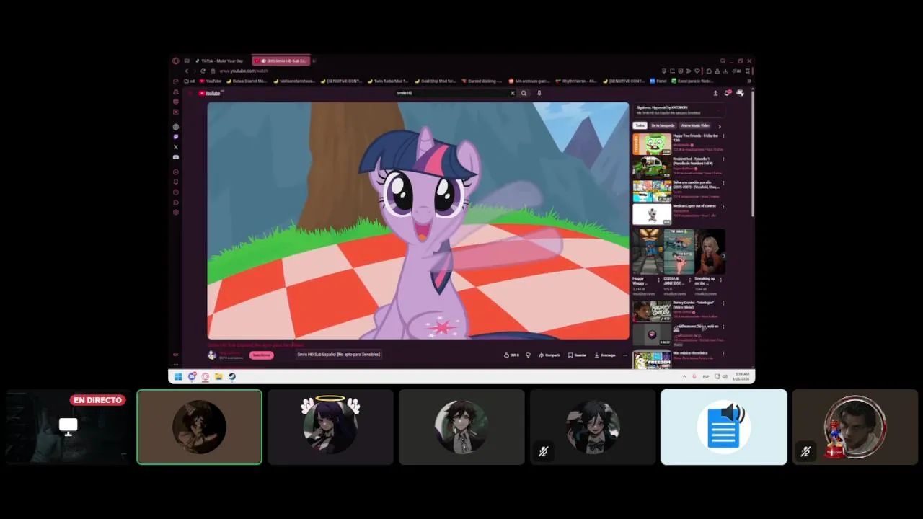Click the Guardar save button
The width and height of the screenshot is (923, 519).
(x=578, y=355)
